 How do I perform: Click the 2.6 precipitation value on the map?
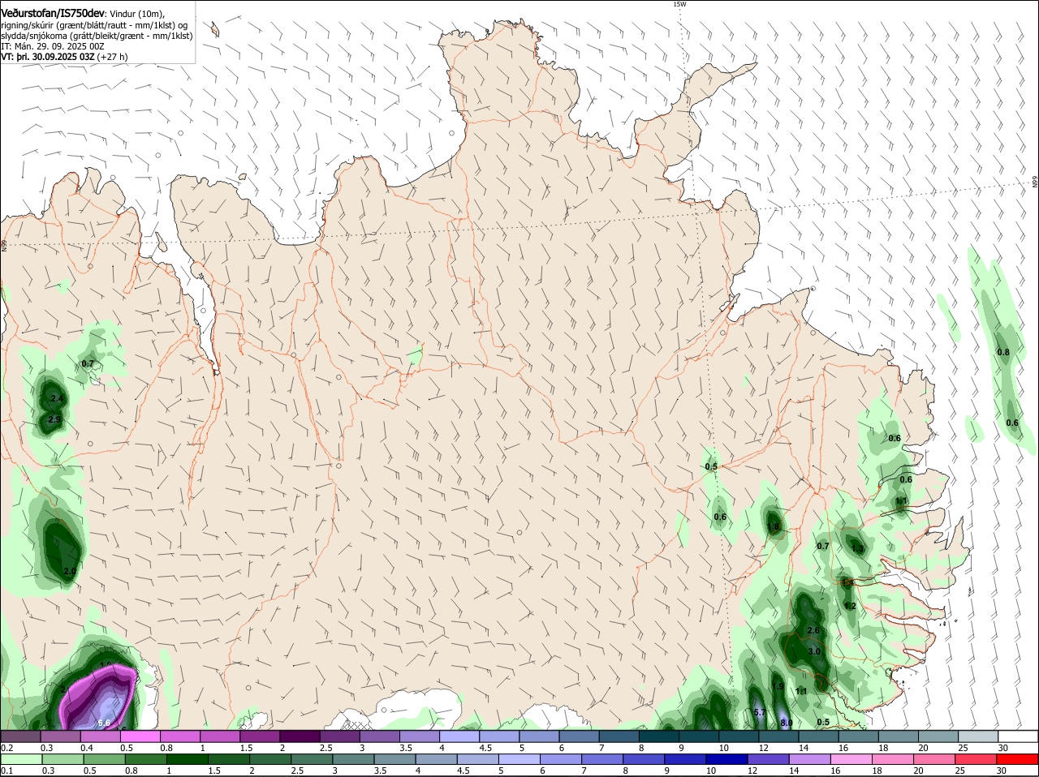click(814, 630)
